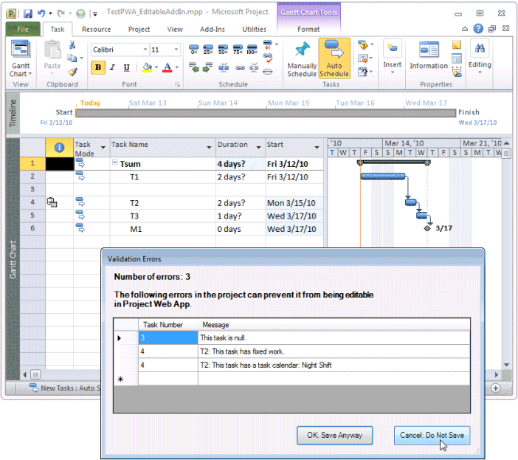Click the 'Mon 3/15/10' start date cell
Image resolution: width=518 pixels, height=460 pixels.
coord(294,203)
